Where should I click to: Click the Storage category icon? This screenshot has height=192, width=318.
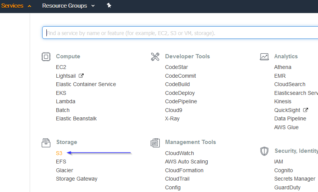(x=46, y=142)
